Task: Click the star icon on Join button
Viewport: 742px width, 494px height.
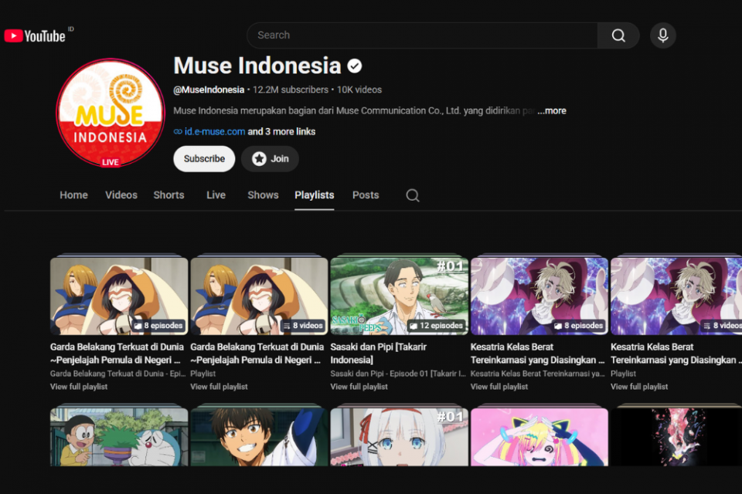Action: point(259,159)
